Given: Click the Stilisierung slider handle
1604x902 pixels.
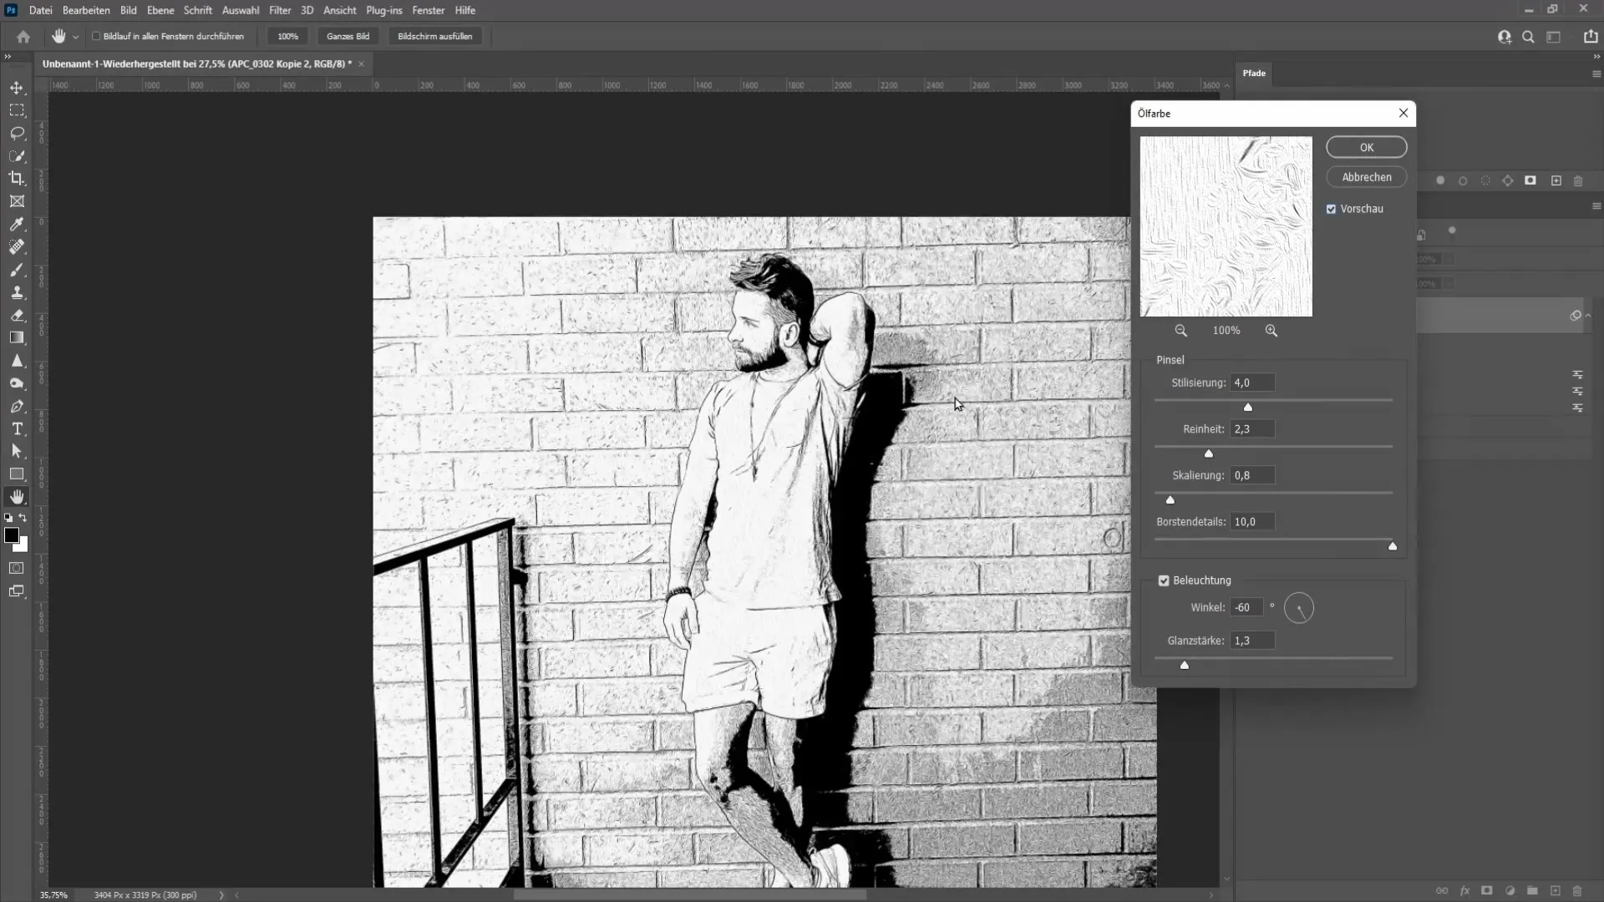Looking at the screenshot, I should (1248, 407).
